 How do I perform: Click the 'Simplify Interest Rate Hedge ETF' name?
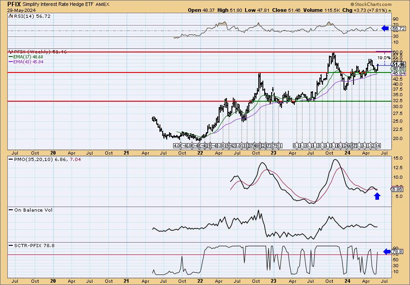coord(58,5)
